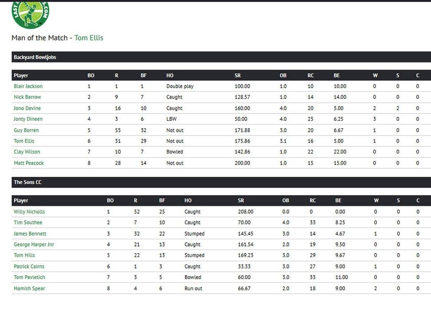
Task: View Guy Borren's player details
Action: click(x=26, y=130)
